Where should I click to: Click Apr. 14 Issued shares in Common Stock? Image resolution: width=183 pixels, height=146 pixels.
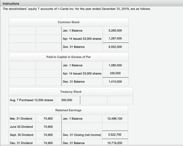click(x=82, y=39)
